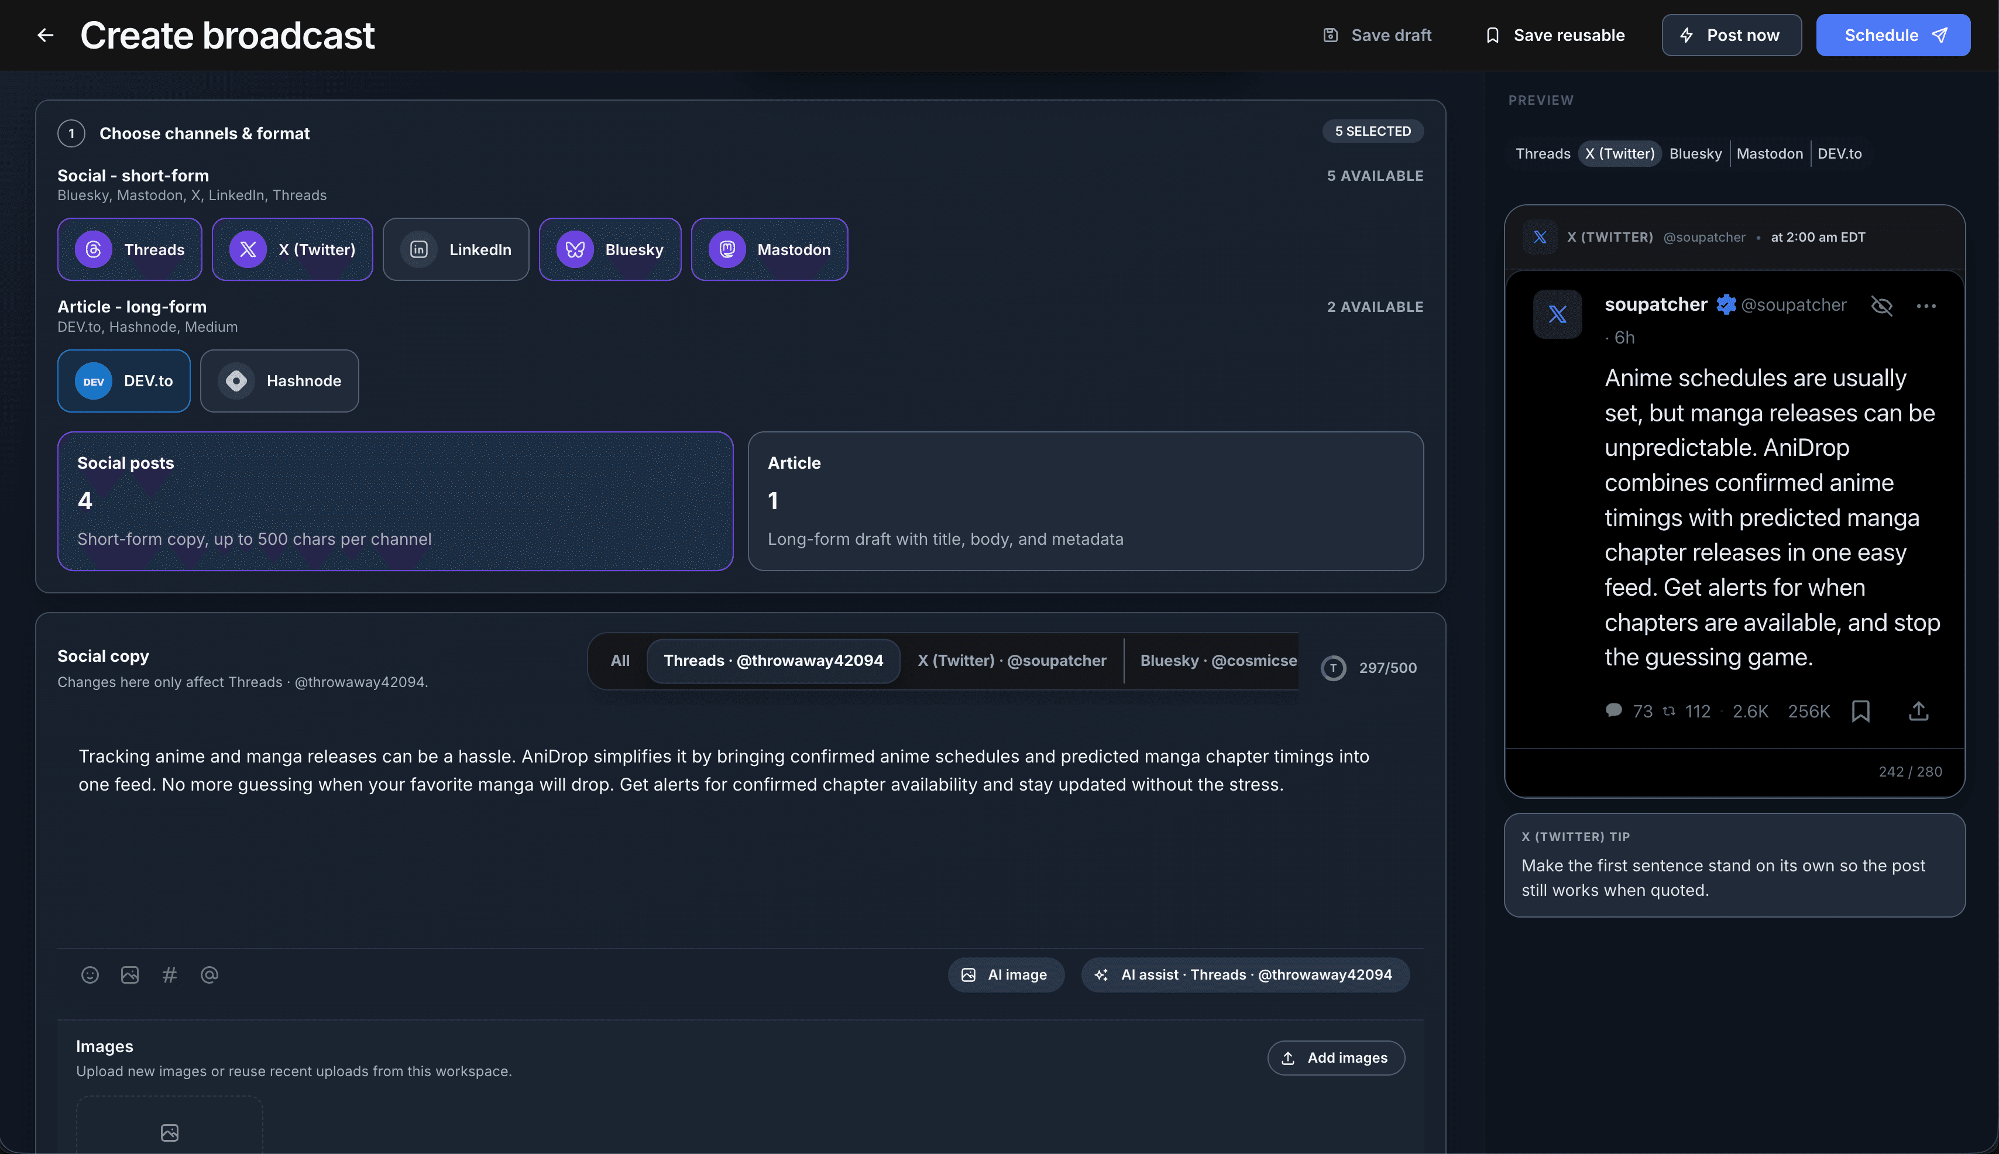Screen dimensions: 1999x1154
Task: Select the Hashnode article channel
Action: [x=280, y=380]
